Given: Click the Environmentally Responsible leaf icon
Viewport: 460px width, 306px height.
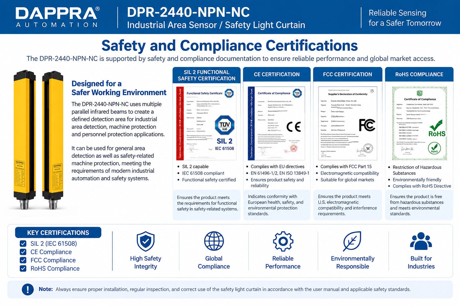Looking at the screenshot, I should [352, 241].
